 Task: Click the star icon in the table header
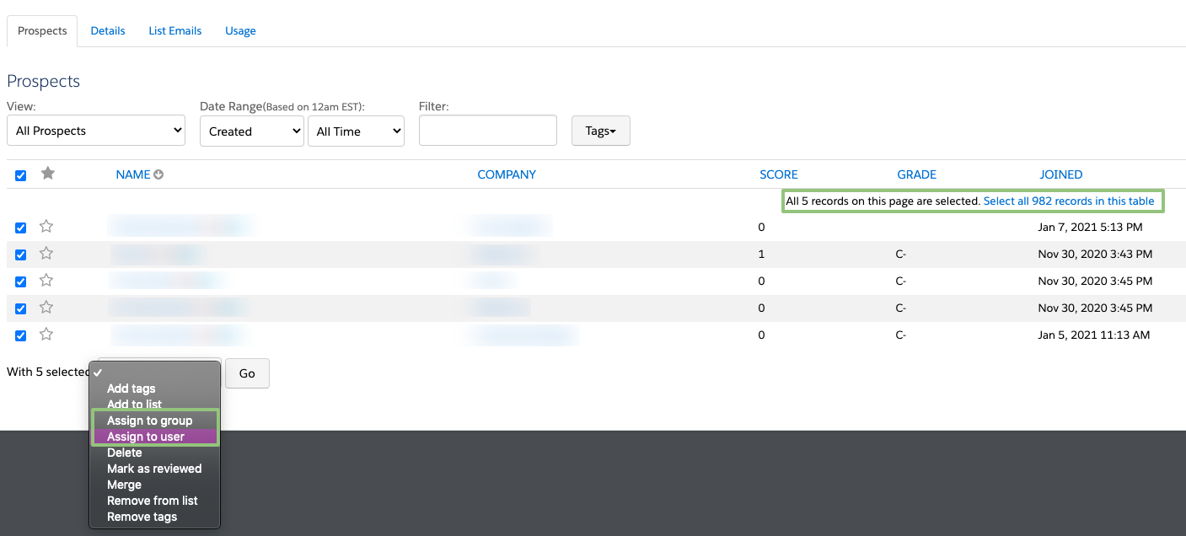[48, 174]
